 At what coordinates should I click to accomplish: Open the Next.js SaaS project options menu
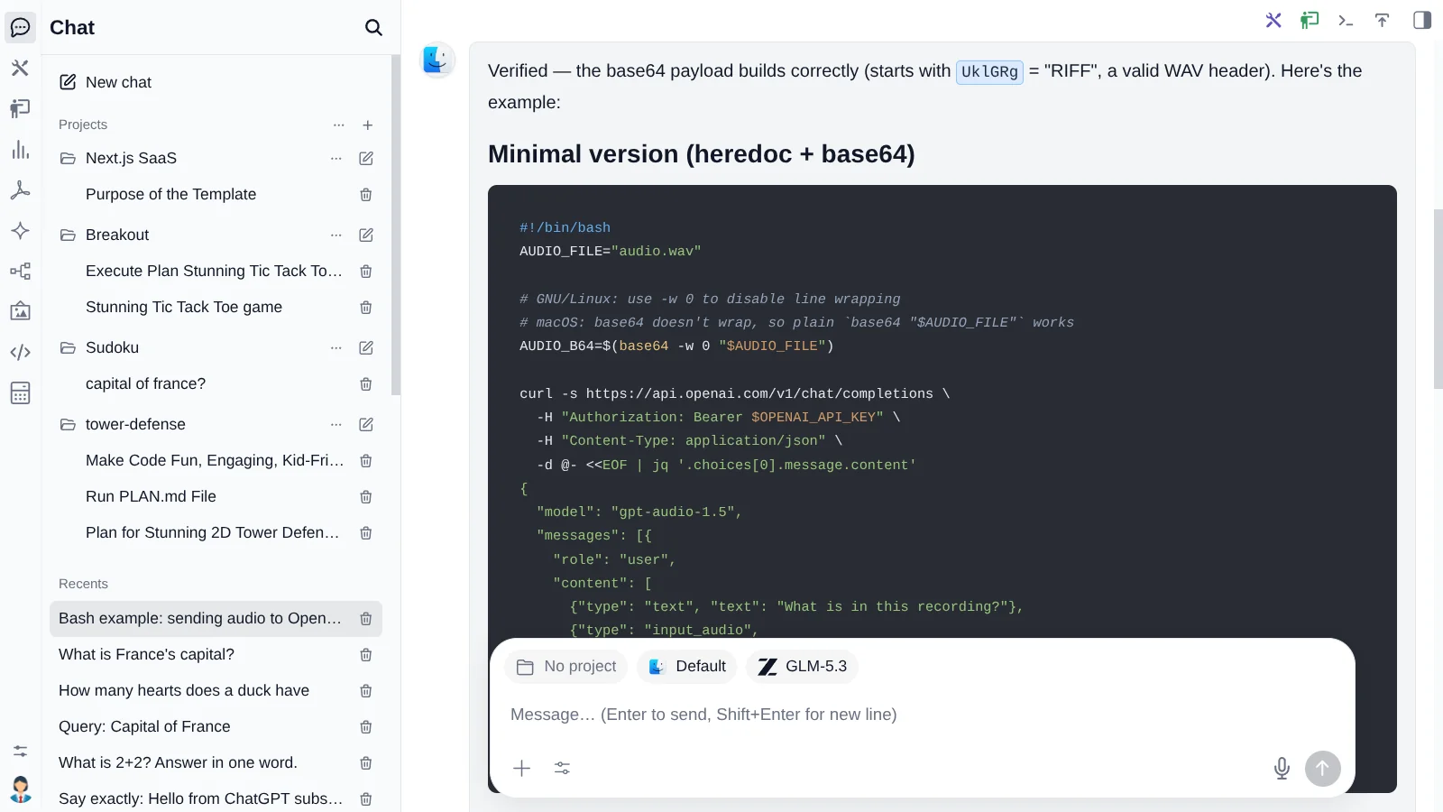point(336,159)
